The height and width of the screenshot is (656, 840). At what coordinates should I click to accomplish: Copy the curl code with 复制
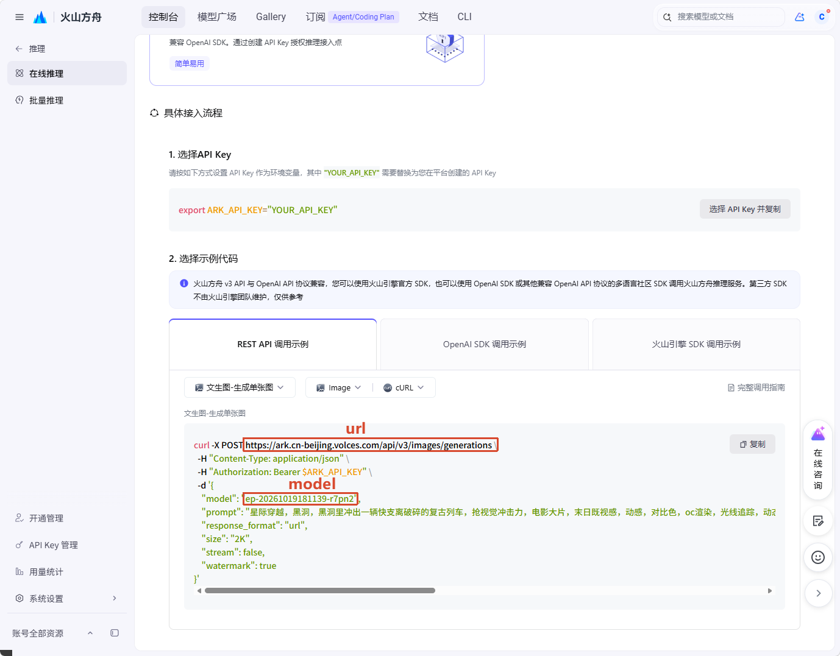(x=752, y=444)
